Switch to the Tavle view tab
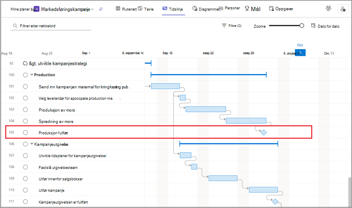This screenshot has width=352, height=208. (146, 9)
